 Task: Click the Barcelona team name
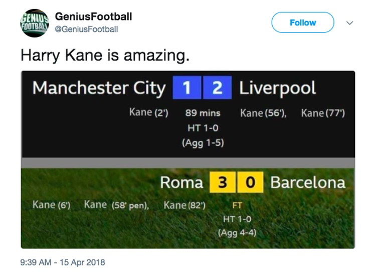coord(308,182)
